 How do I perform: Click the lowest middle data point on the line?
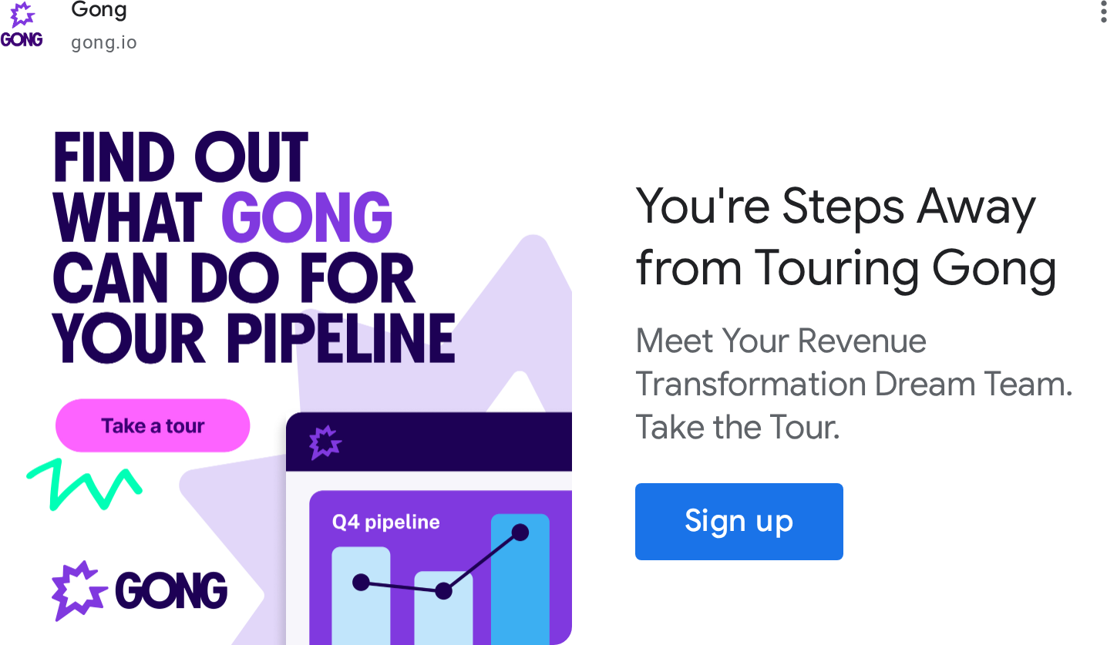[443, 591]
